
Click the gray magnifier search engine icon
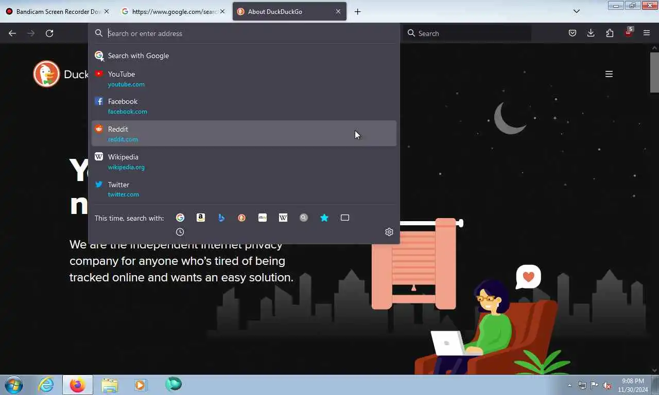pos(304,218)
